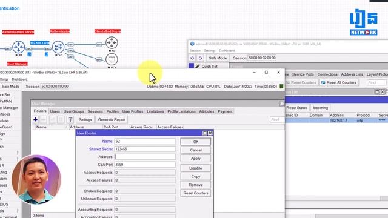Restore the User Manager panel window icon
Image resolution: width=388 pixels, height=218 pixels.
[x=282, y=104]
